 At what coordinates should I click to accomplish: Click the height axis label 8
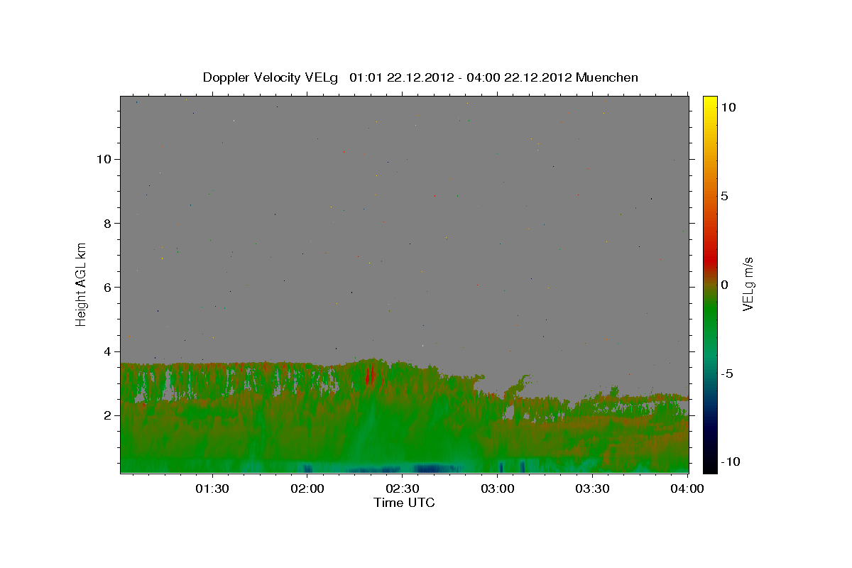(106, 223)
